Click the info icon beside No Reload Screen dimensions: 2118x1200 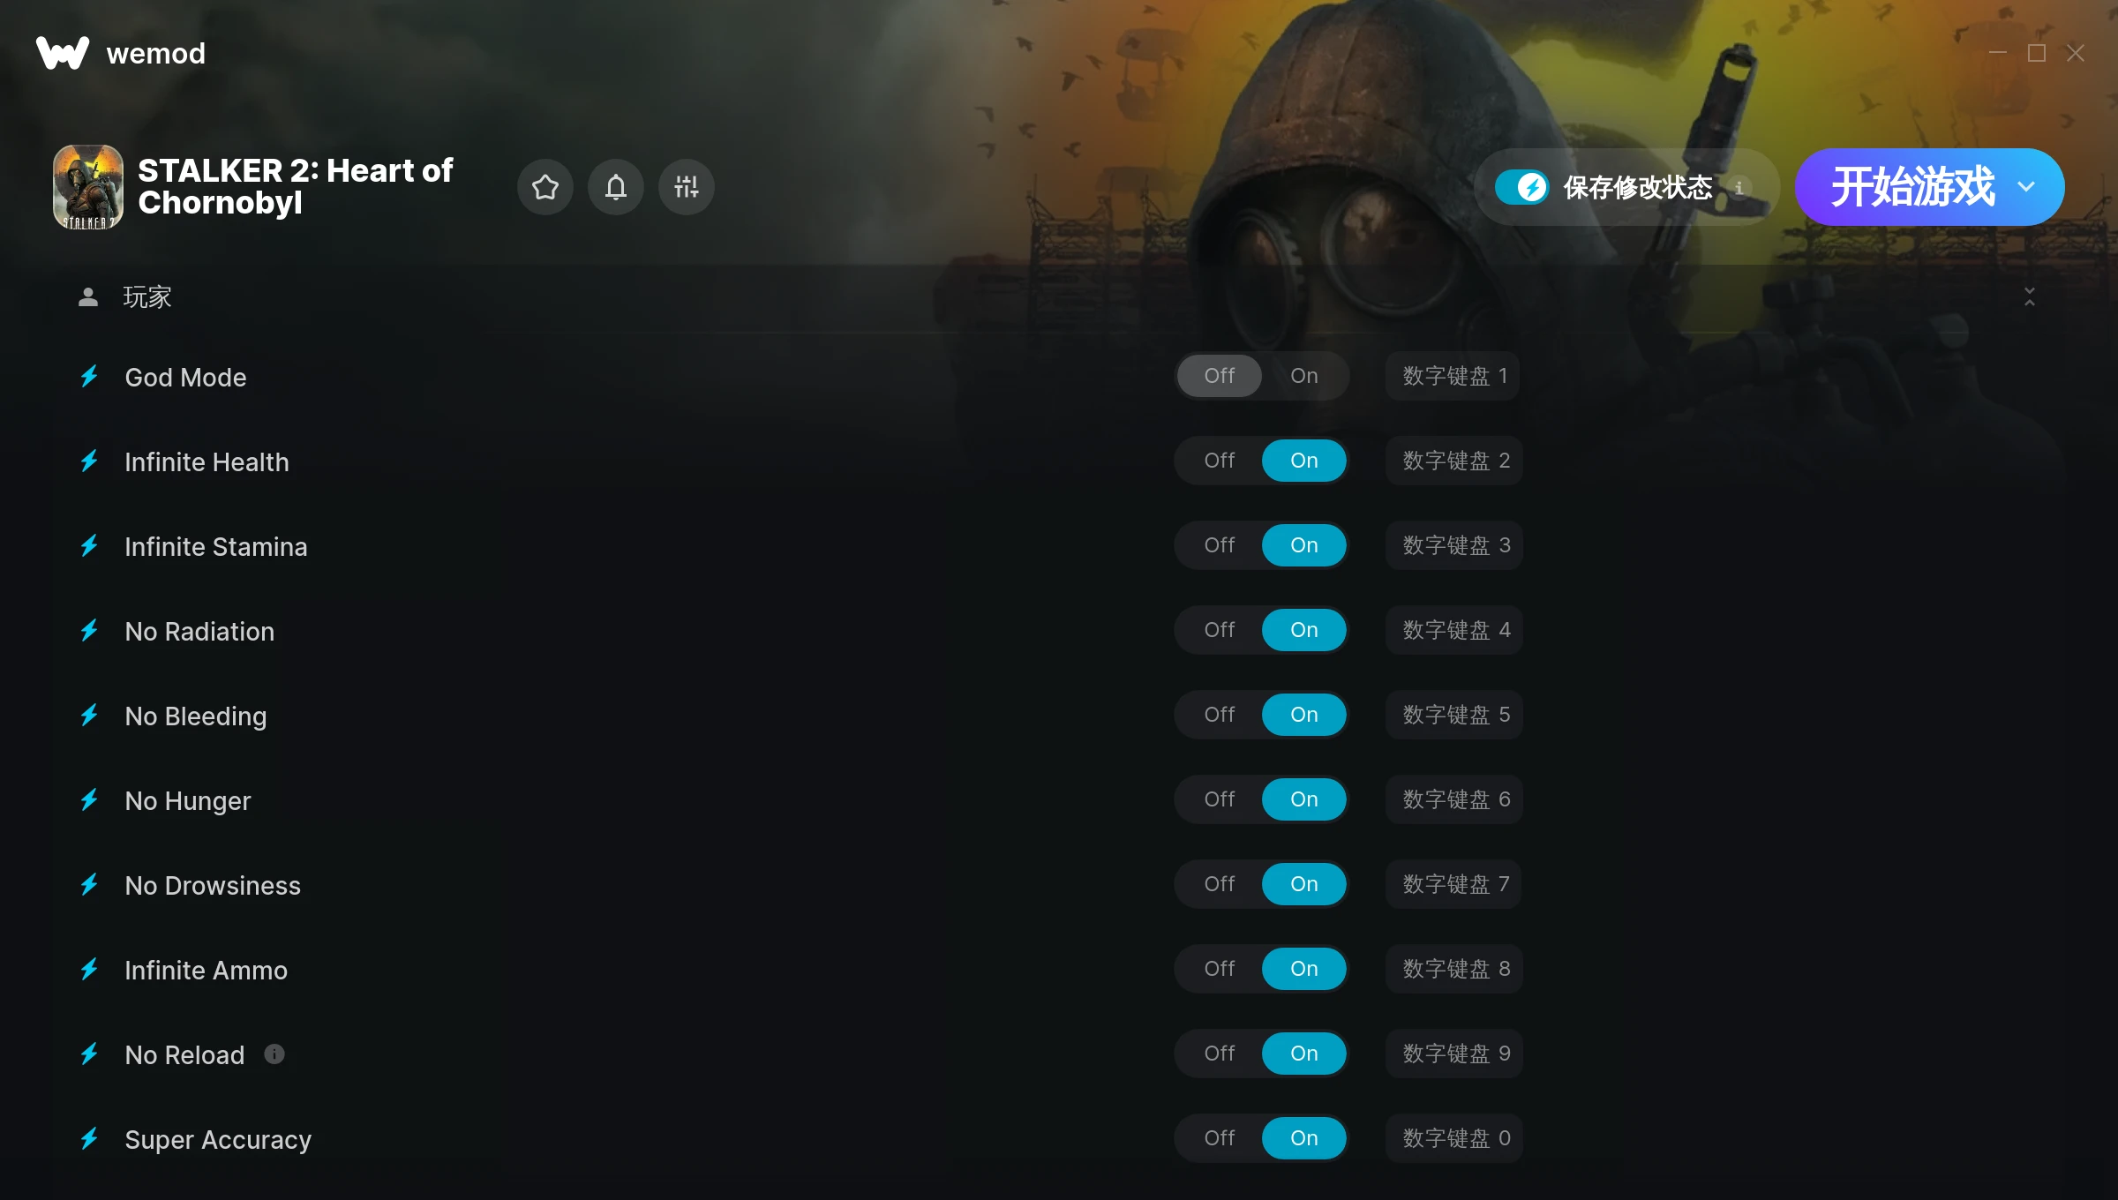coord(274,1054)
